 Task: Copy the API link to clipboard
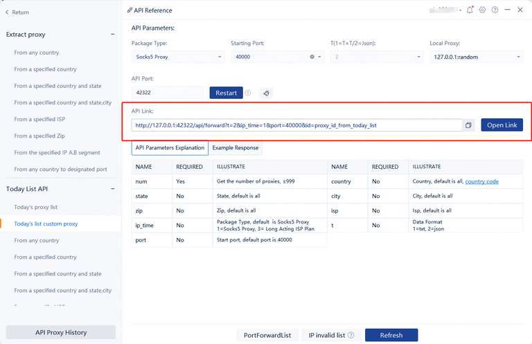(x=468, y=125)
